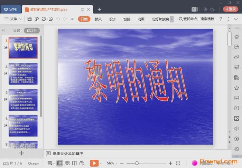
Task: Open the archive box icon in the sidebar
Action: coord(236,98)
